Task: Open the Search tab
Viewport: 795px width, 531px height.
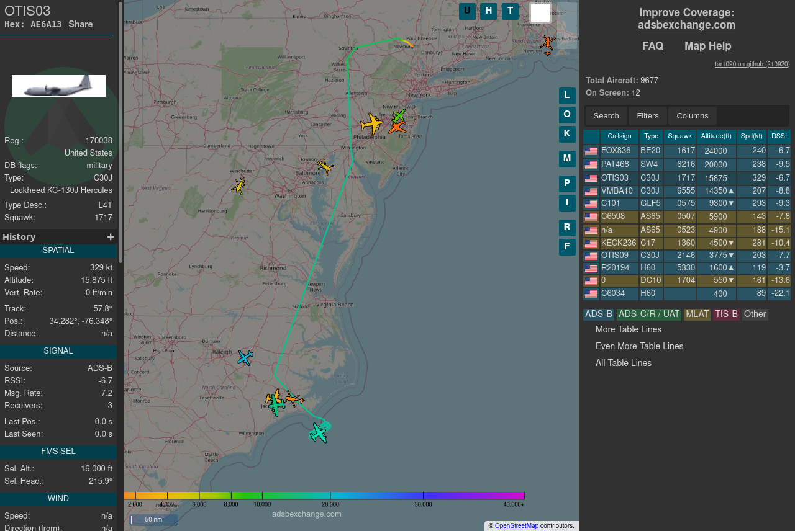Action: 606,116
